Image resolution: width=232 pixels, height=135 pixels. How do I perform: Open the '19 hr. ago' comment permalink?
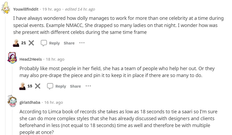point(52,9)
